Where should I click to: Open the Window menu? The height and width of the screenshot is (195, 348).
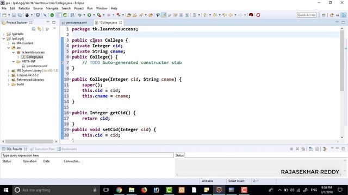[x=102, y=8]
